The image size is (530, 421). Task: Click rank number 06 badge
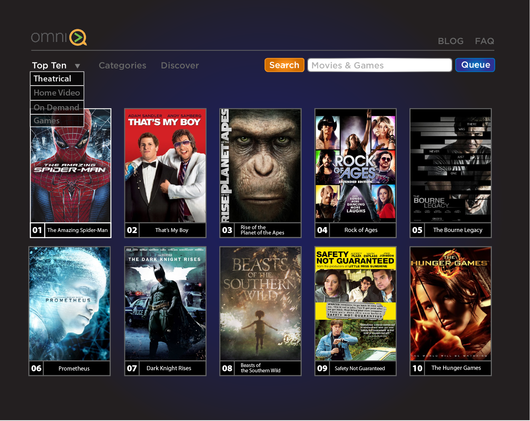click(36, 368)
